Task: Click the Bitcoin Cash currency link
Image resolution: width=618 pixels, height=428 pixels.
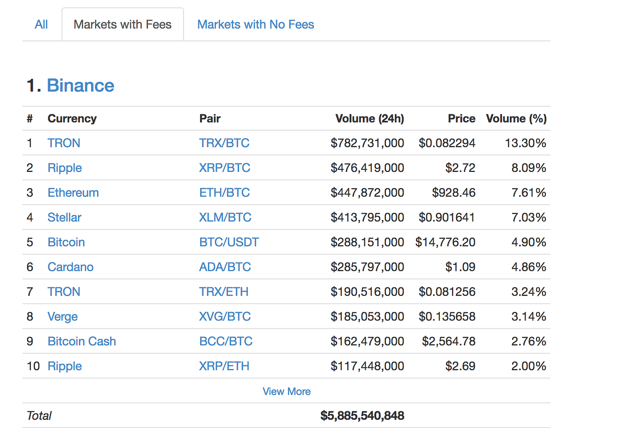Action: [81, 341]
